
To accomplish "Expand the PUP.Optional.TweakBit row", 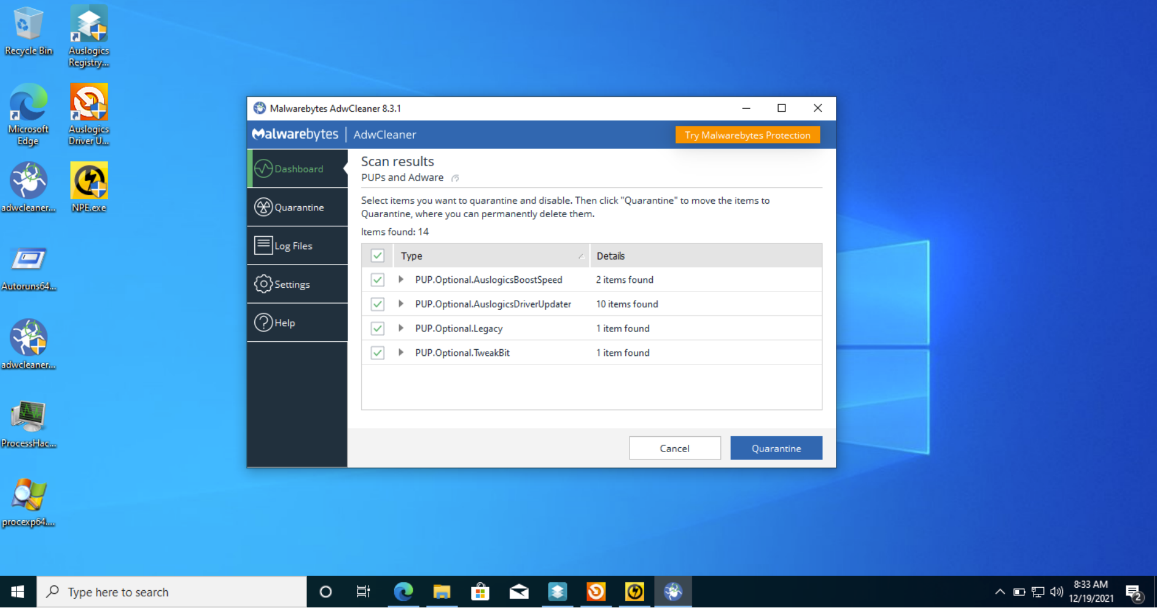I will pyautogui.click(x=400, y=353).
